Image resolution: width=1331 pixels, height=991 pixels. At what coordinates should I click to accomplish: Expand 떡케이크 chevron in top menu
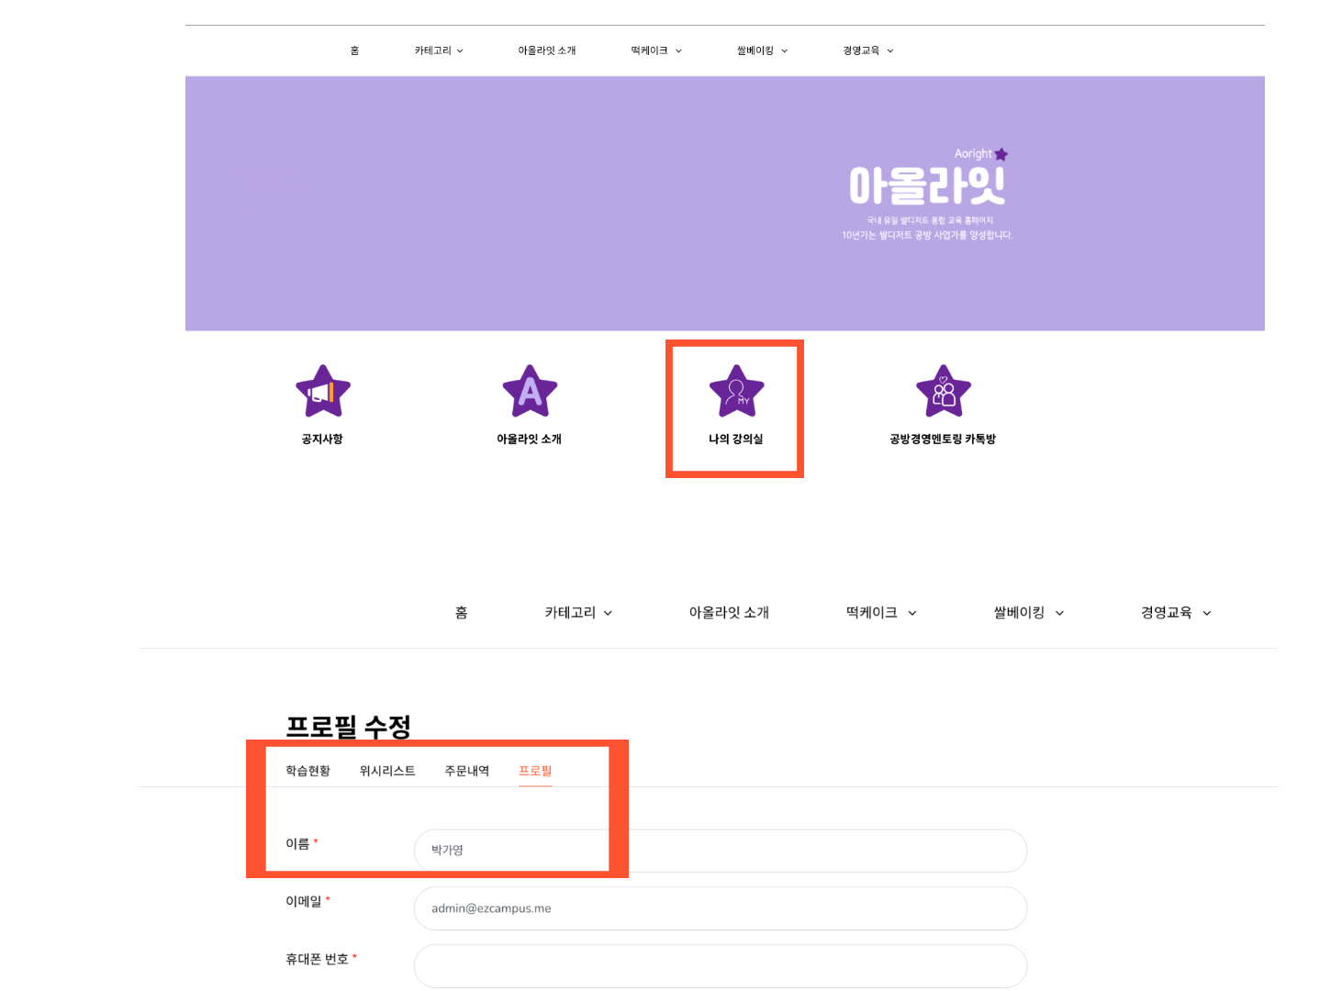click(678, 51)
